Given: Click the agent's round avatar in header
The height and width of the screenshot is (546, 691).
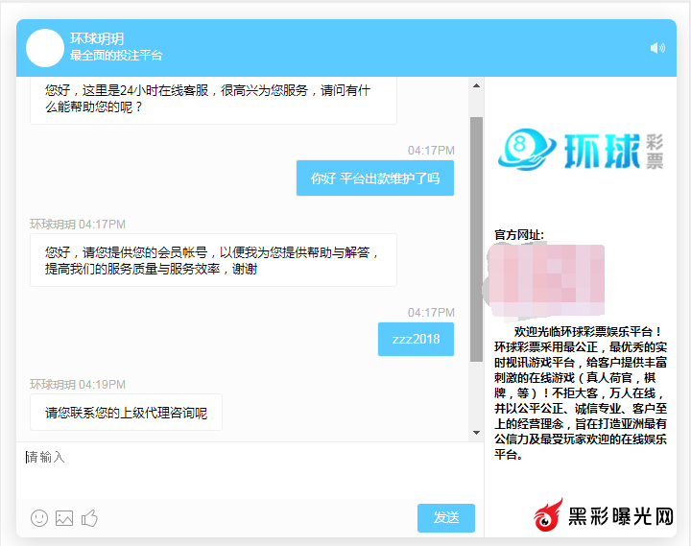Looking at the screenshot, I should click(x=44, y=48).
